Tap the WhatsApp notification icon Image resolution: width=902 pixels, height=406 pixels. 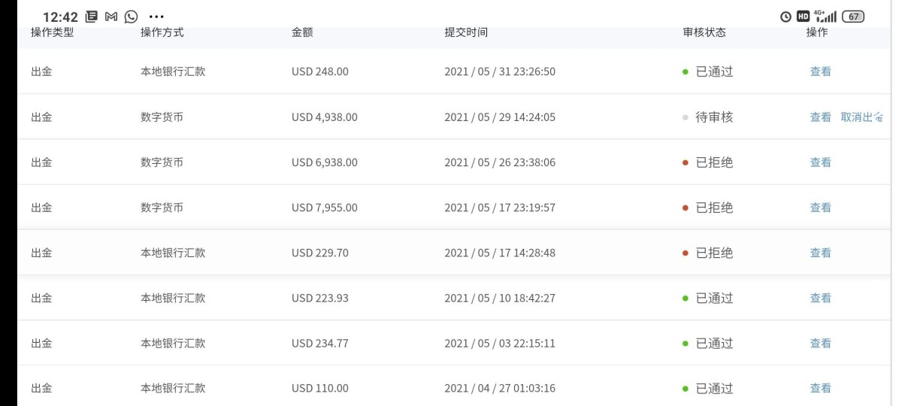pos(132,17)
